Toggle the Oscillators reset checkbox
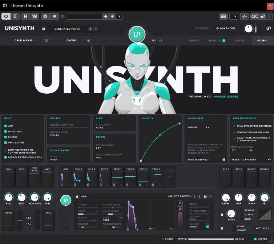The height and width of the screenshot is (244, 274). [5, 143]
